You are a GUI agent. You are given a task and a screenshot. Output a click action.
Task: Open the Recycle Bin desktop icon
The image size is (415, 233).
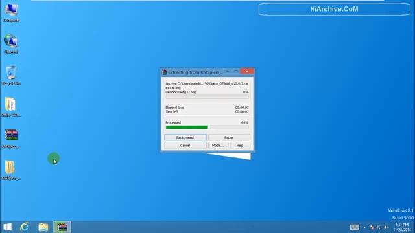[11, 75]
